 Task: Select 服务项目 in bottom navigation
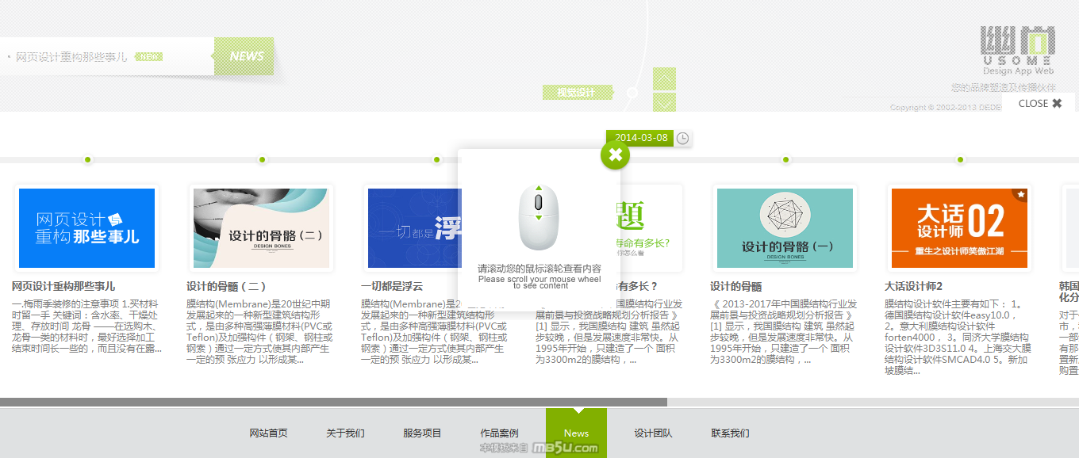pos(422,433)
